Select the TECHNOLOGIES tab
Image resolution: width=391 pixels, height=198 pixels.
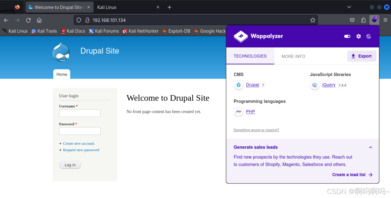(x=250, y=56)
